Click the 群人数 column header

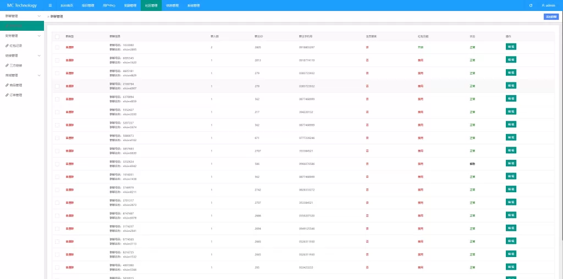215,37
